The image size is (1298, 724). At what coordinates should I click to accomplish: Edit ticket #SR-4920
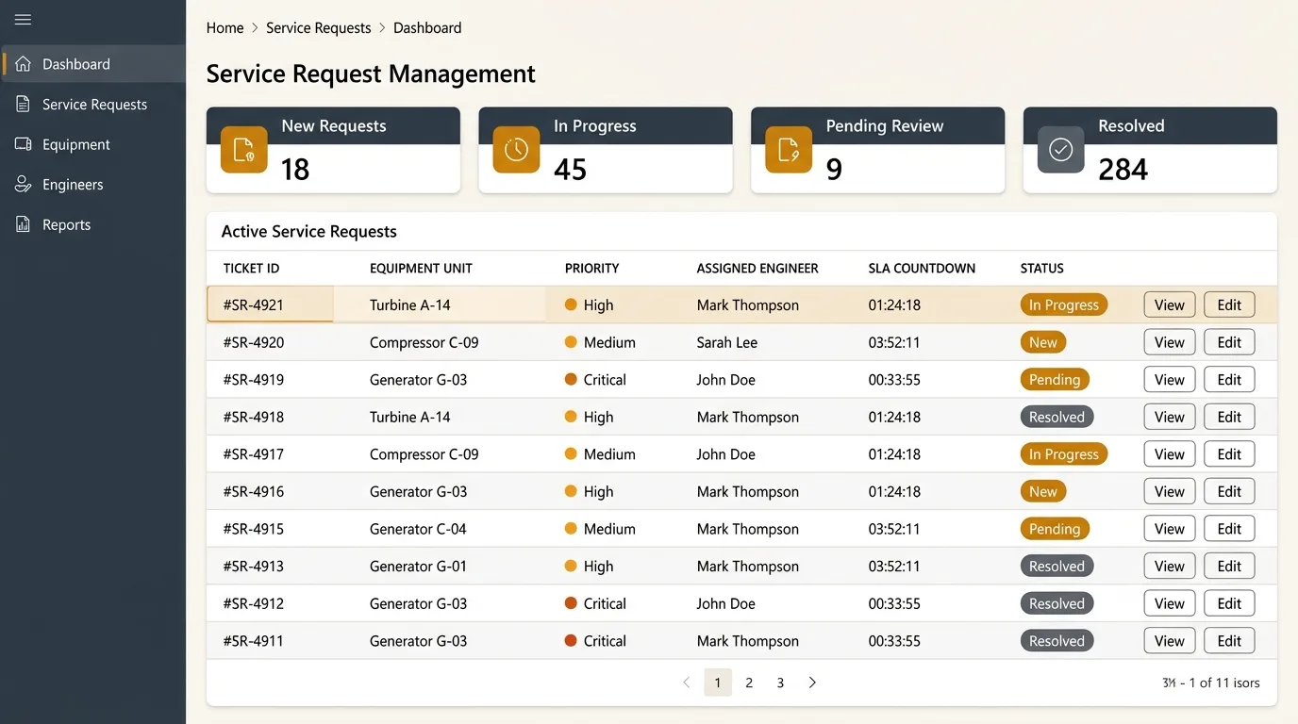pyautogui.click(x=1229, y=342)
